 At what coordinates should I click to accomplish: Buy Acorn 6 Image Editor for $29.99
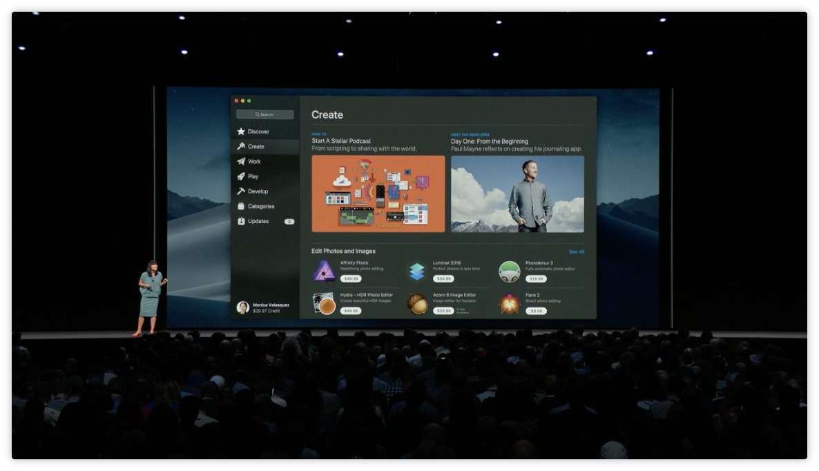(443, 311)
